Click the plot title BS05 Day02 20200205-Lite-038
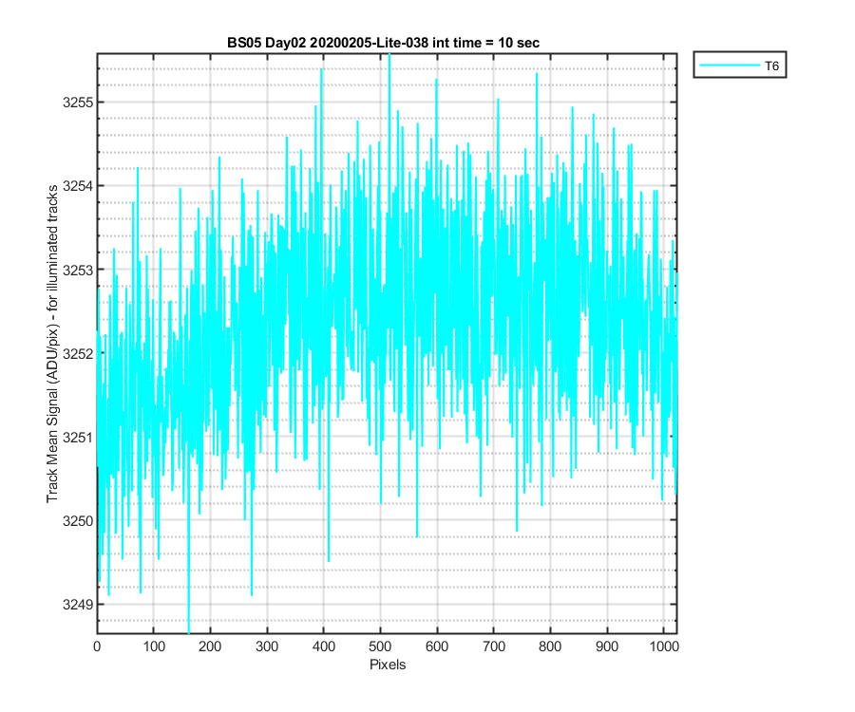855x712 pixels. click(x=384, y=43)
